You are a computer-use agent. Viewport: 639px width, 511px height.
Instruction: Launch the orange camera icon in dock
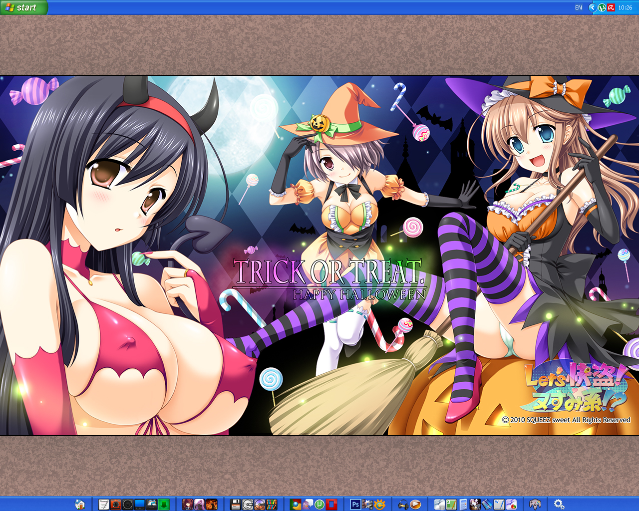click(x=116, y=505)
